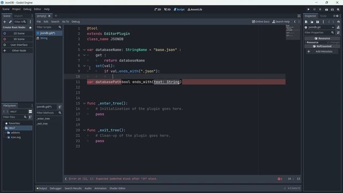The image size is (343, 193).
Task: Load a resource with the Inspector folder icon
Action: point(312,21)
